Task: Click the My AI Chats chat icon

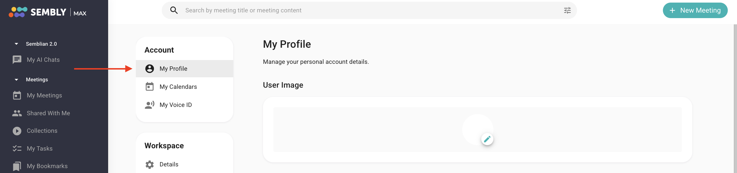Action: [x=17, y=60]
